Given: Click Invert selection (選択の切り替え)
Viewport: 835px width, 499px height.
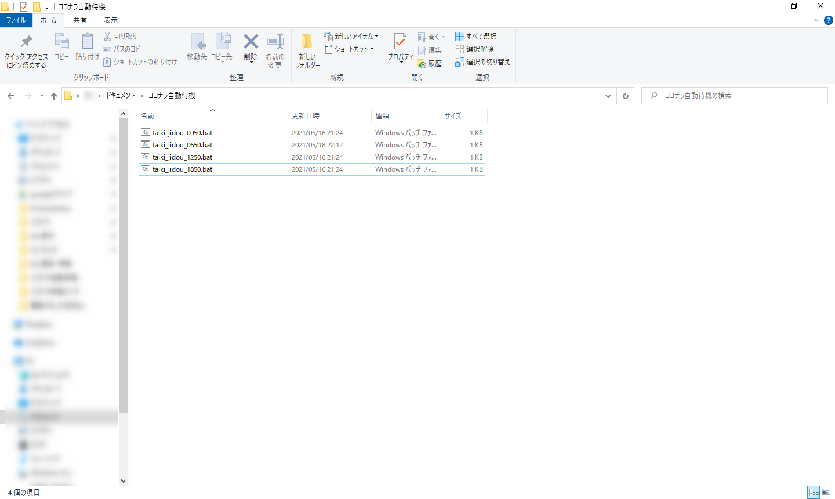Looking at the screenshot, I should (x=482, y=62).
